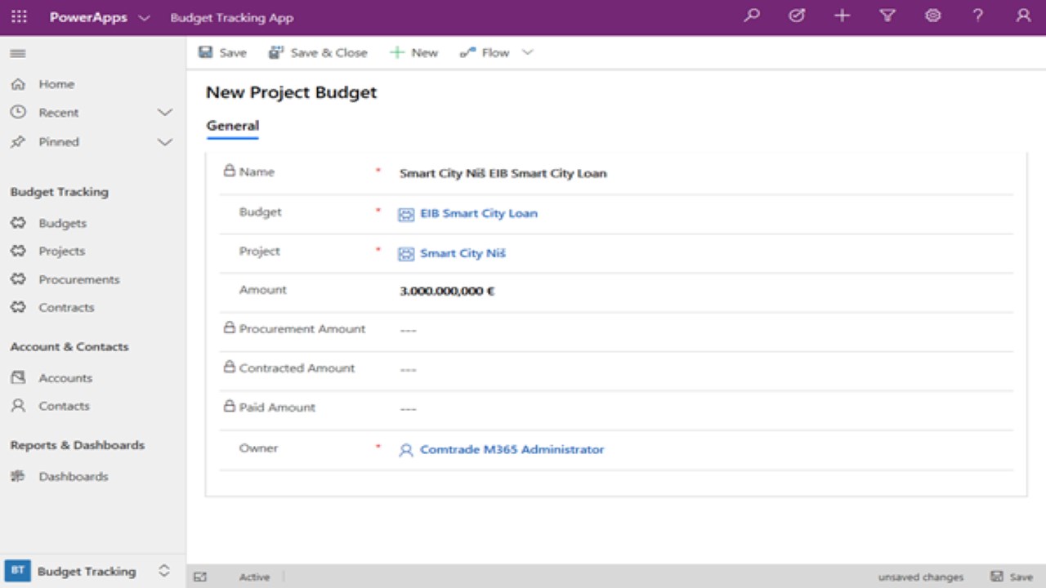
Task: Click the popout icon in status bar
Action: (200, 577)
